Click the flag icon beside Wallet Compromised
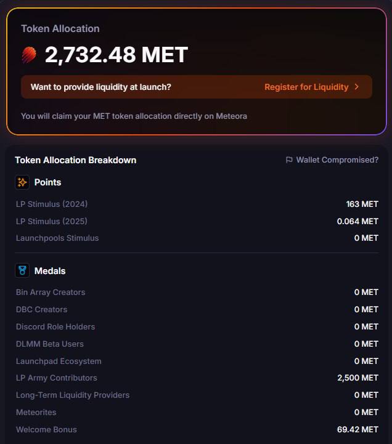The image size is (392, 444). (289, 159)
